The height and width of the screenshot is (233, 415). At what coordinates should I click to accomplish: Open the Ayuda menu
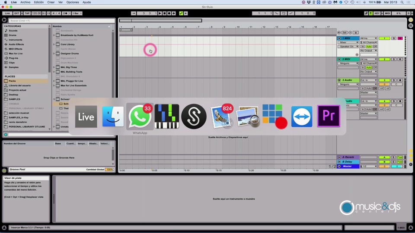86,2
